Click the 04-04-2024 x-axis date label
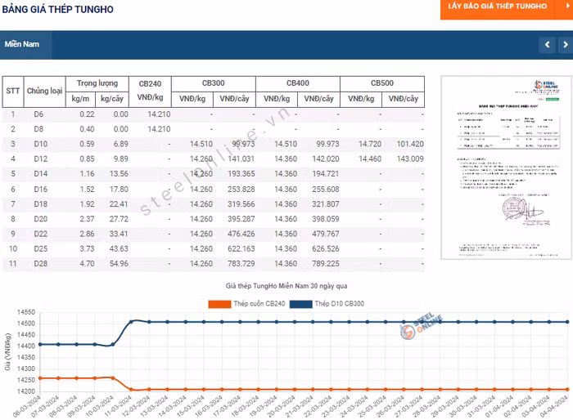This screenshot has width=573, height=420. (x=554, y=406)
